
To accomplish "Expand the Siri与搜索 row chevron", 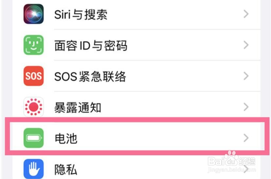I will 246,14.
